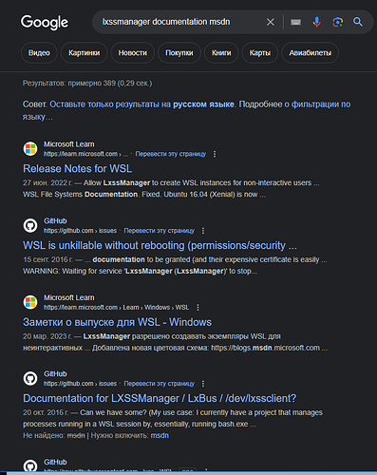377x475 pixels.
Task: Click GitHub favicon above 'Documentation for LXSSManager' result
Action: click(30, 378)
